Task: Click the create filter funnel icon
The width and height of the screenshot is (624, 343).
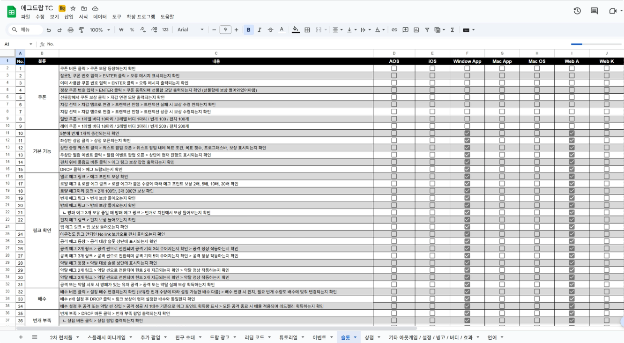Action: point(427,30)
